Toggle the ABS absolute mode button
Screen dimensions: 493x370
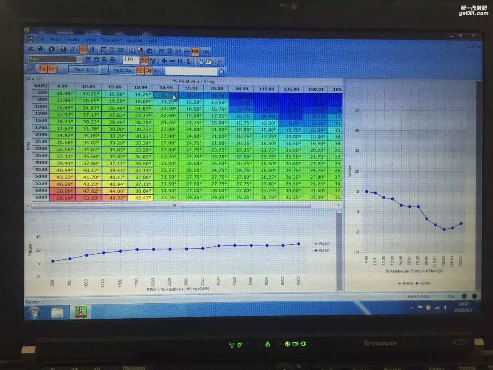(144, 61)
